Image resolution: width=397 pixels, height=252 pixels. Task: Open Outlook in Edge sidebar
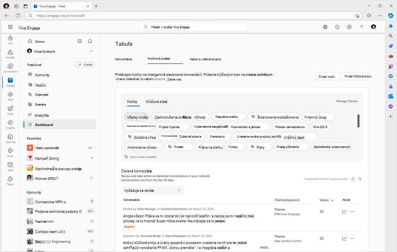coord(391,96)
